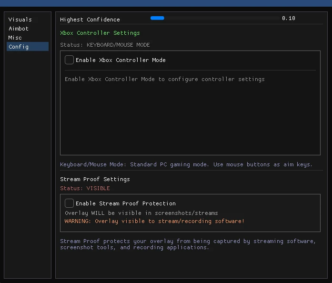Open the Visuals tab in sidebar

[x=20, y=20]
